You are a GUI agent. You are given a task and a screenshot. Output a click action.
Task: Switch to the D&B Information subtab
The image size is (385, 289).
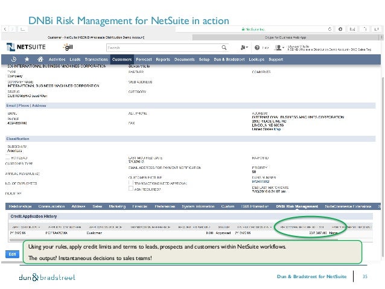tap(255, 206)
